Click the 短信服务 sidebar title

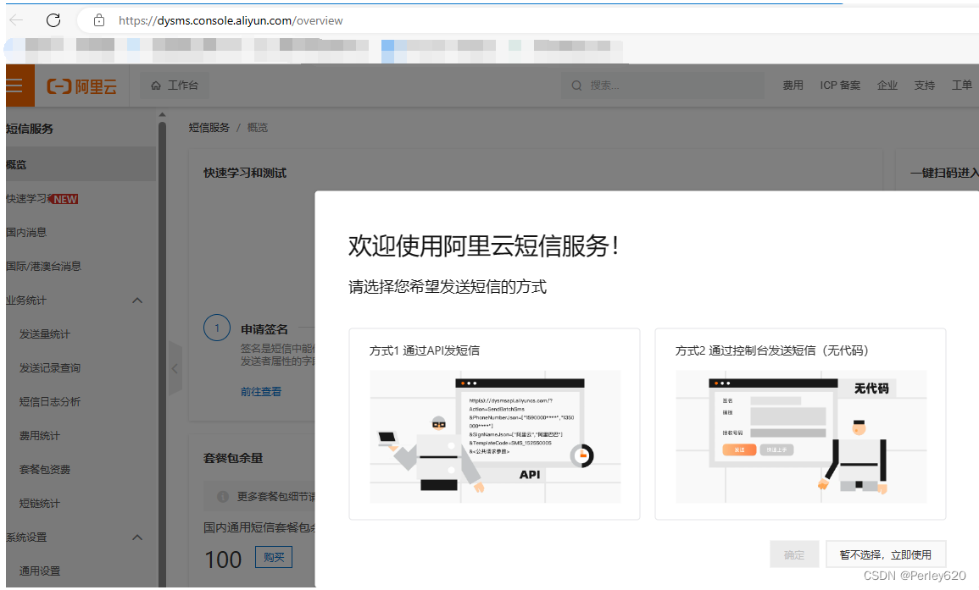pos(30,130)
